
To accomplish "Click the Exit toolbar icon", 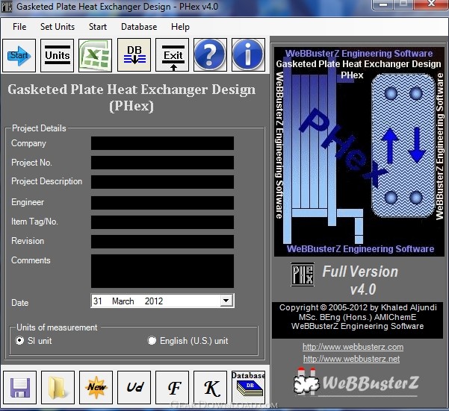I will (172, 55).
